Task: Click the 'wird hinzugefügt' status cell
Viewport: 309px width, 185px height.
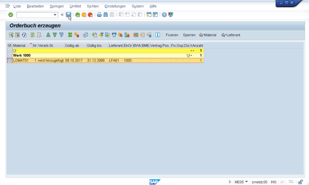Action: click(51, 60)
